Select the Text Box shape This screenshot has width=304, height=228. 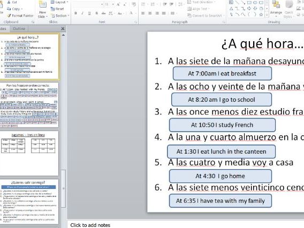tap(231, 2)
